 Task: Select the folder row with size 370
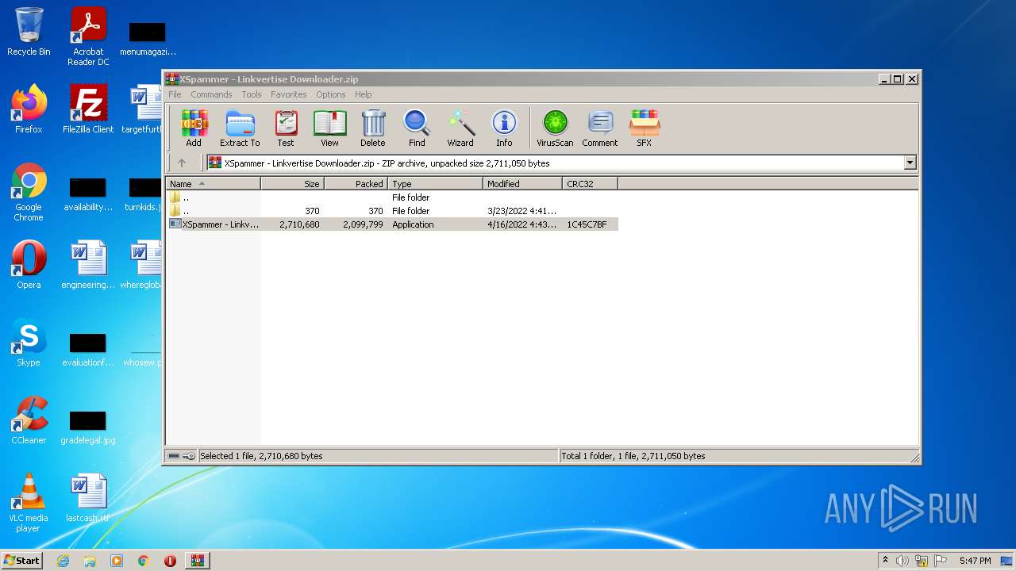pyautogui.click(x=392, y=211)
